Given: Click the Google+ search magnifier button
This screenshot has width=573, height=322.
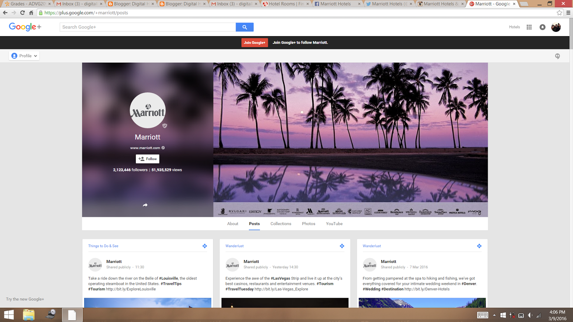Looking at the screenshot, I should [x=245, y=27].
